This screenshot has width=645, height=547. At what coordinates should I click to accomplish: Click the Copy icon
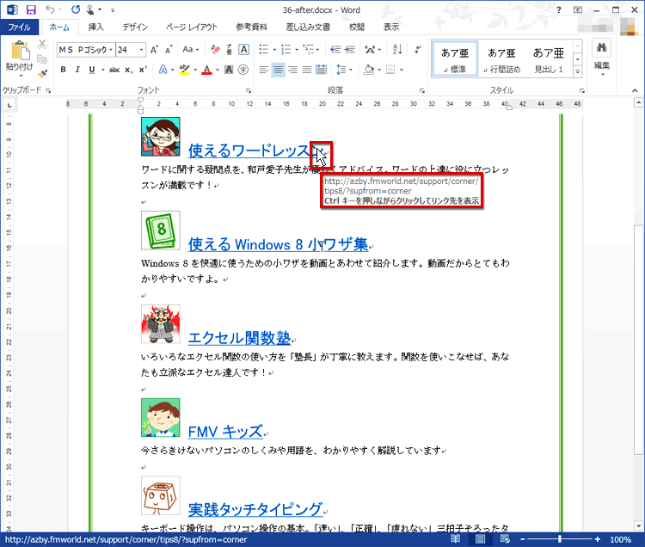(x=42, y=58)
